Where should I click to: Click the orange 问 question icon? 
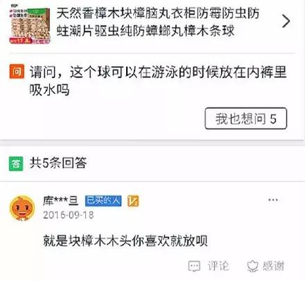[17, 71]
